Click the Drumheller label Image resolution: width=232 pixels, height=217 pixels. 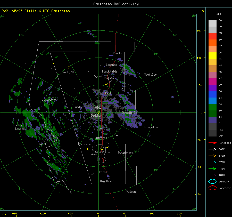point(151,127)
